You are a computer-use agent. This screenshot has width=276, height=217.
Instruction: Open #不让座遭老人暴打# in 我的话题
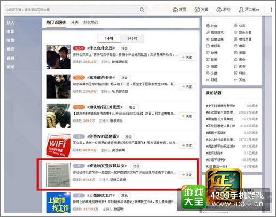tap(220, 126)
